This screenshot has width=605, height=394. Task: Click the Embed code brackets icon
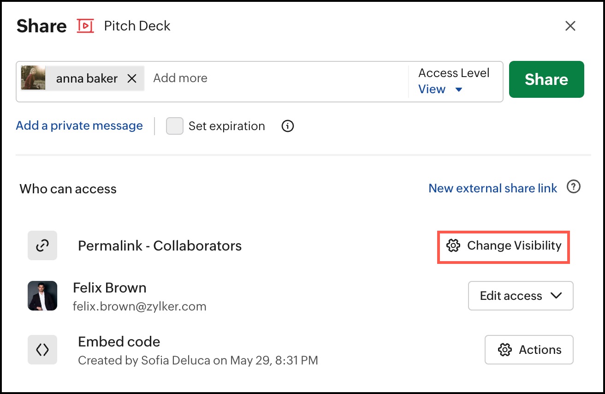point(42,350)
